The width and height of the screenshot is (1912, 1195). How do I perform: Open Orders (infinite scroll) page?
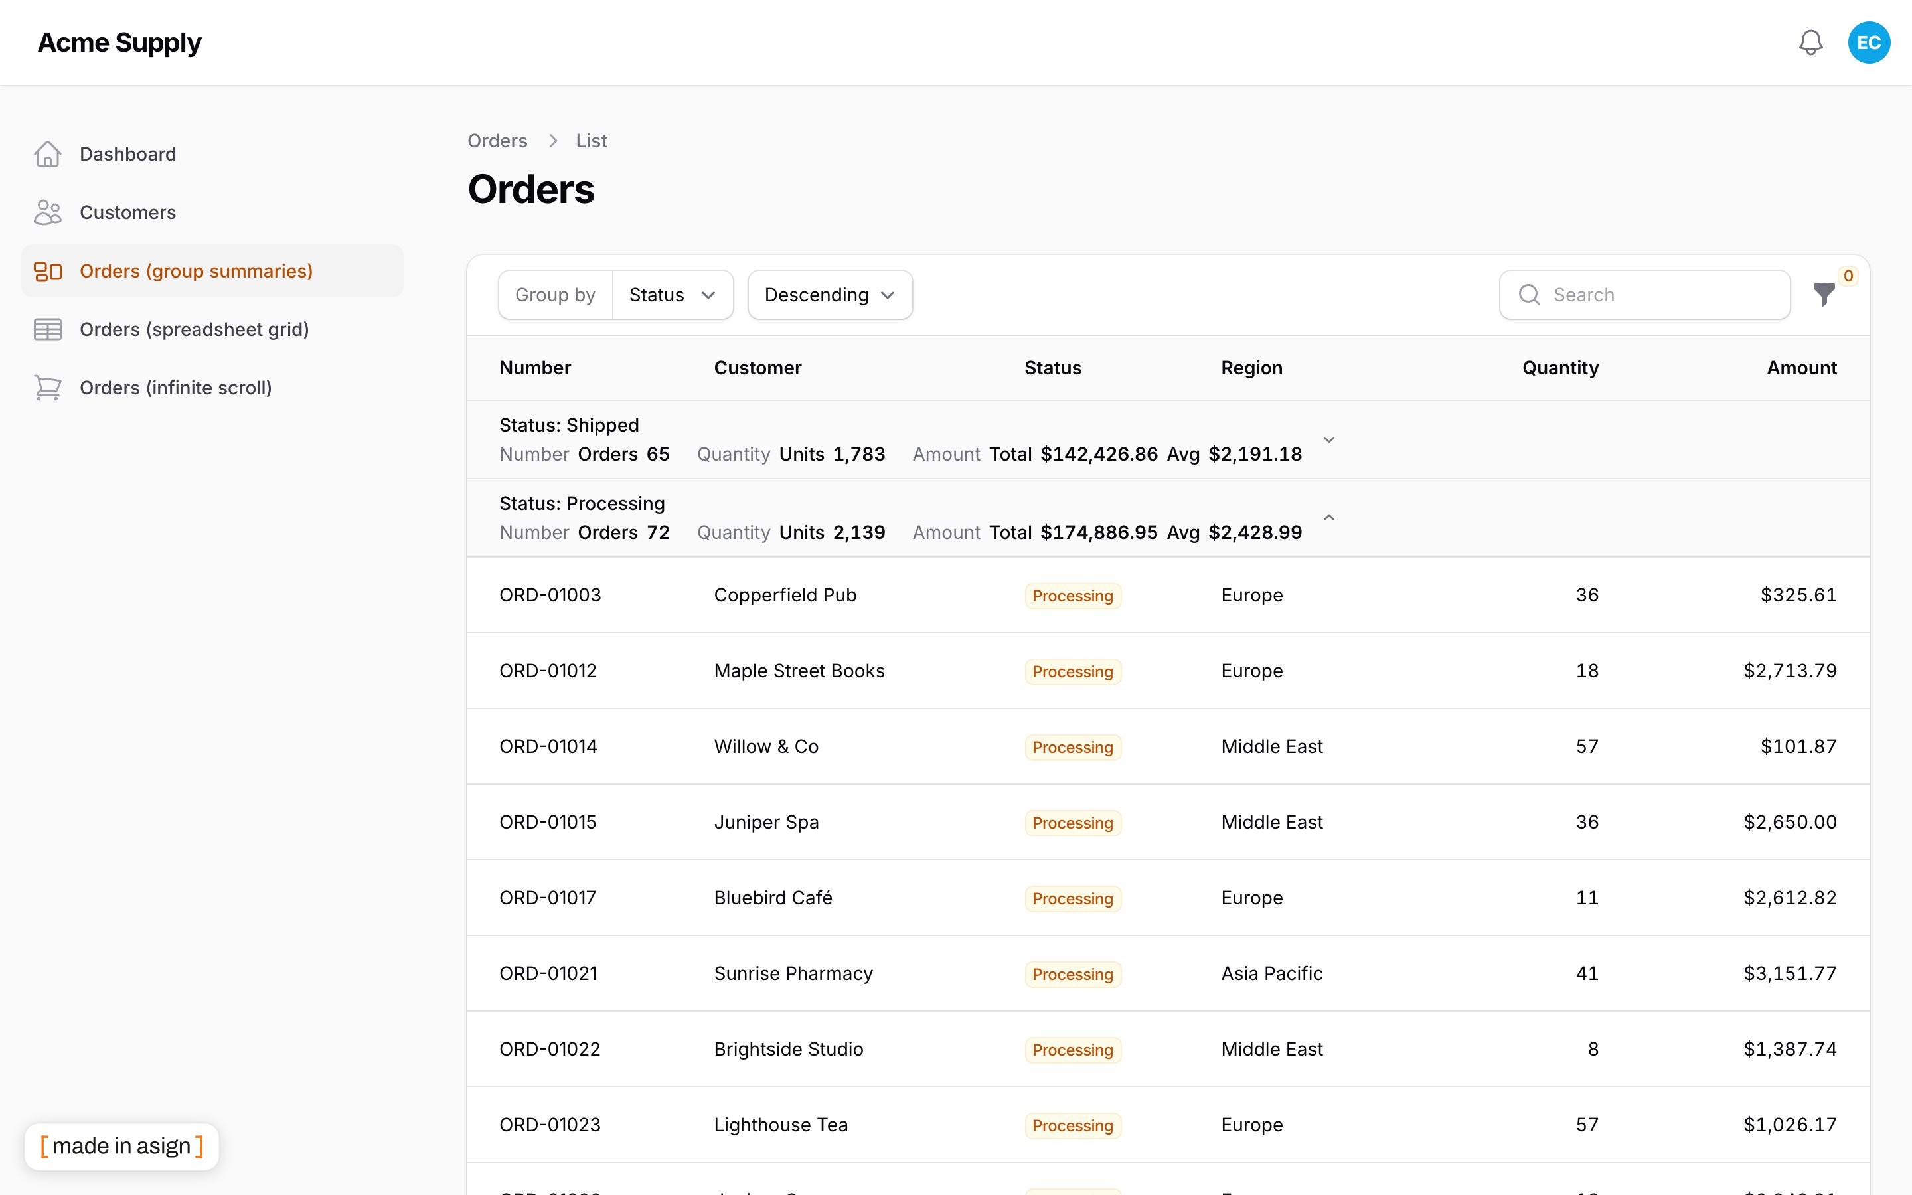tap(212, 388)
